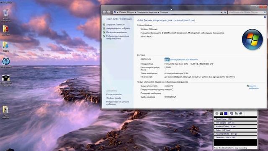Open Διαχείριση Συσκευών link
The width and height of the screenshot is (268, 151).
click(116, 25)
